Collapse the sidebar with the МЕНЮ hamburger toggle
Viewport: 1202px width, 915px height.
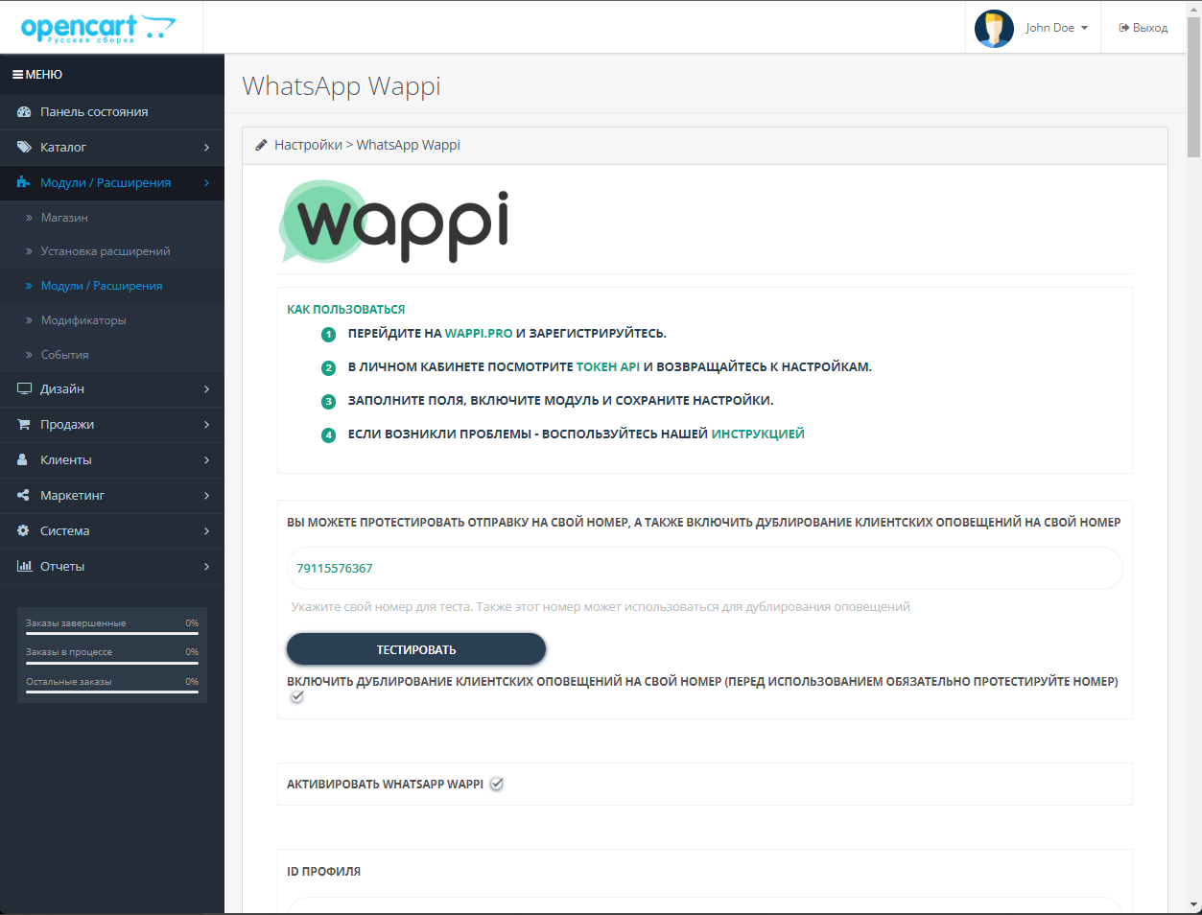[x=37, y=75]
